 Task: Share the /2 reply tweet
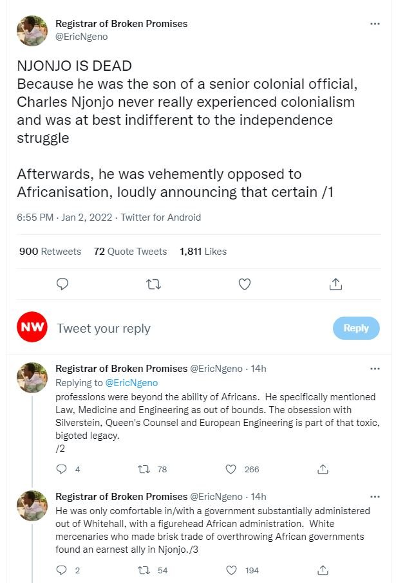tap(323, 469)
